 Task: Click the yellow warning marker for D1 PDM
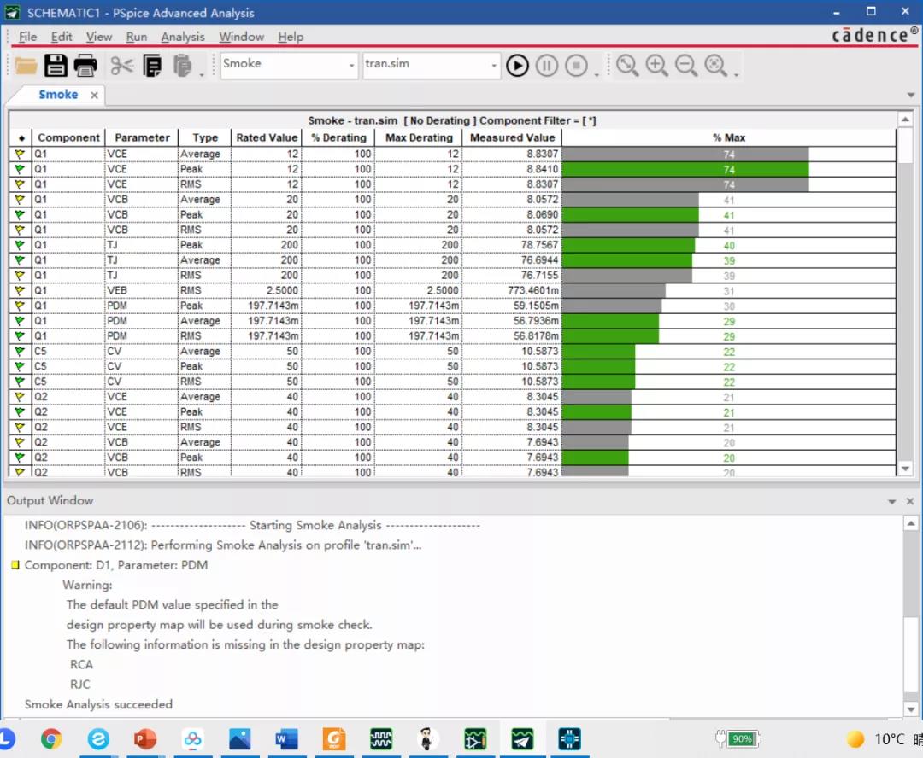pyautogui.click(x=15, y=565)
